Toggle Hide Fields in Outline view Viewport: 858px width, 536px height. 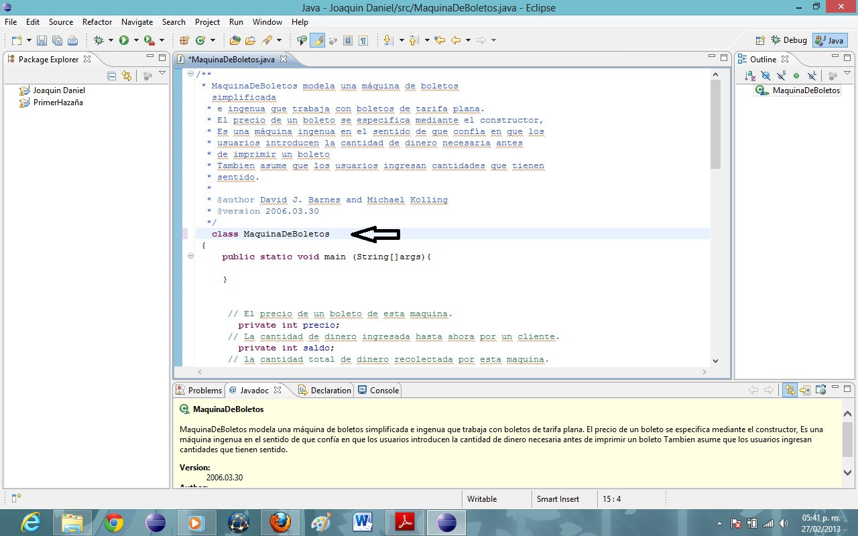coord(765,76)
